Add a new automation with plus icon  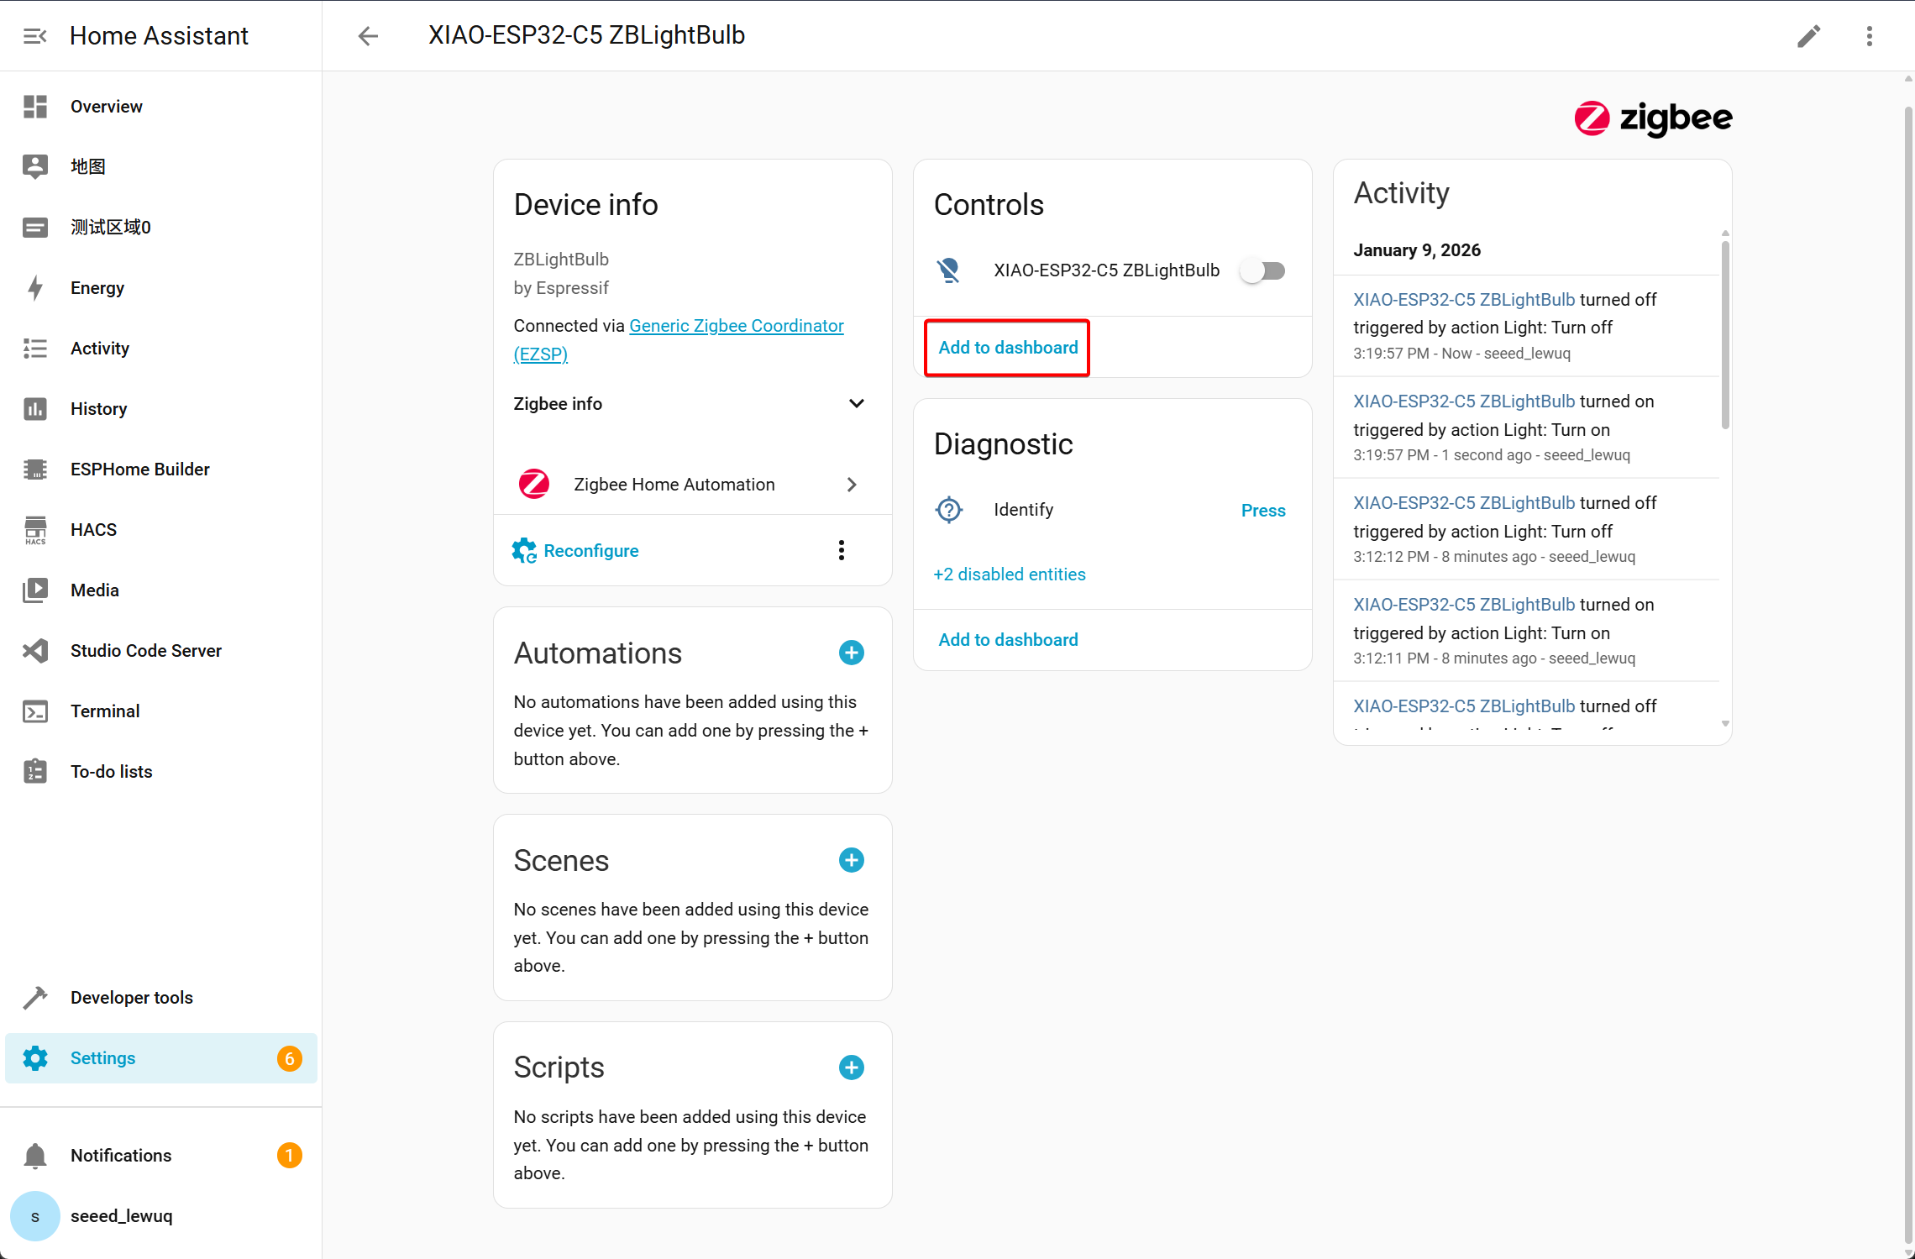tap(851, 653)
